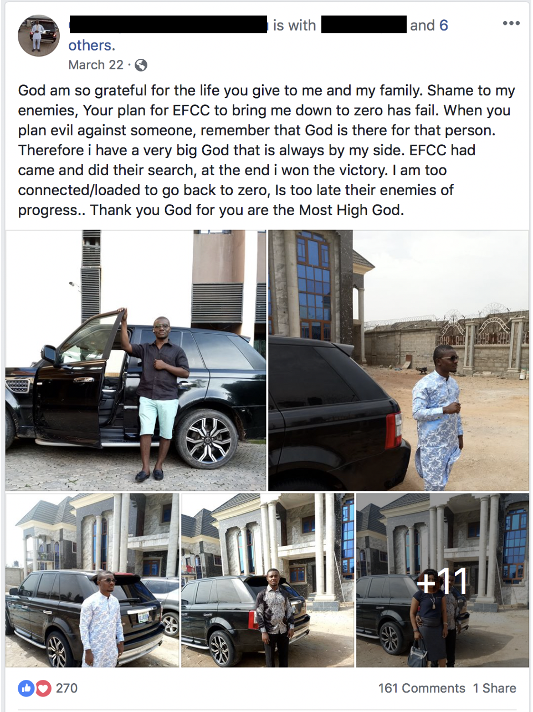Click the redacted poster name

click(x=168, y=25)
